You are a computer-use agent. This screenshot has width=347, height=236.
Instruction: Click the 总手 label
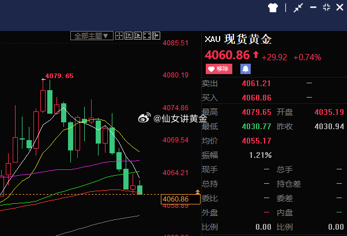285,169
